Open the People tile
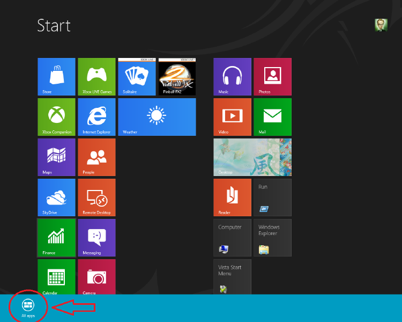Image resolution: width=402 pixels, height=322 pixels. pyautogui.click(x=96, y=157)
